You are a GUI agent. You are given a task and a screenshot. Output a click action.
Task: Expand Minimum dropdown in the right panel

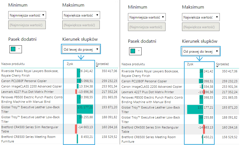pyautogui.click(x=147, y=17)
